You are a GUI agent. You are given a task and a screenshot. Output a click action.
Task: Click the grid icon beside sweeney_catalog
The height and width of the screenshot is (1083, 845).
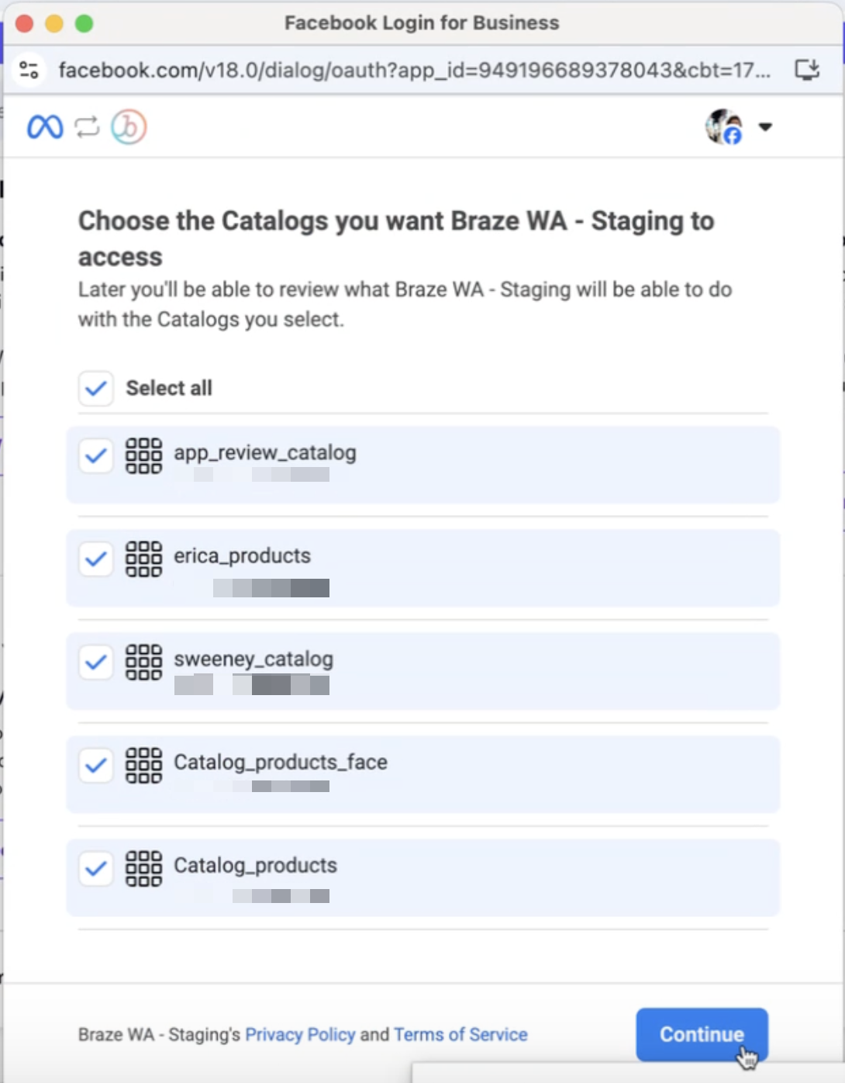144,662
